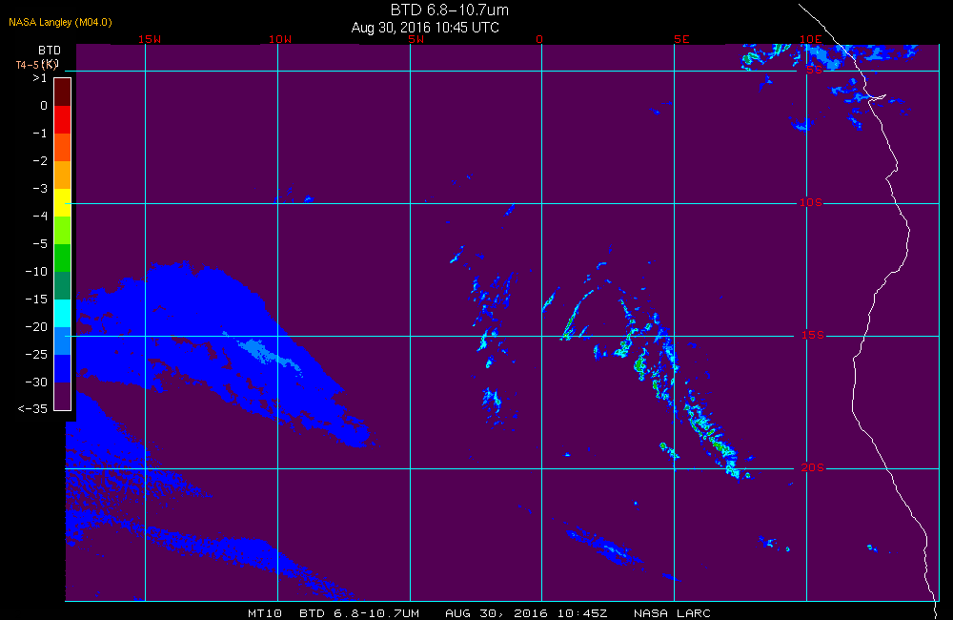Click the '-20' scale value label
953x620 pixels.
pos(36,327)
